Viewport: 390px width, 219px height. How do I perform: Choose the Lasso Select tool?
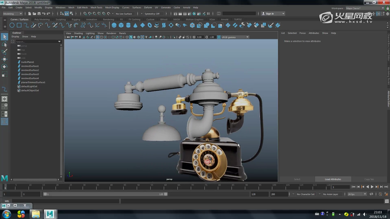tap(5, 45)
